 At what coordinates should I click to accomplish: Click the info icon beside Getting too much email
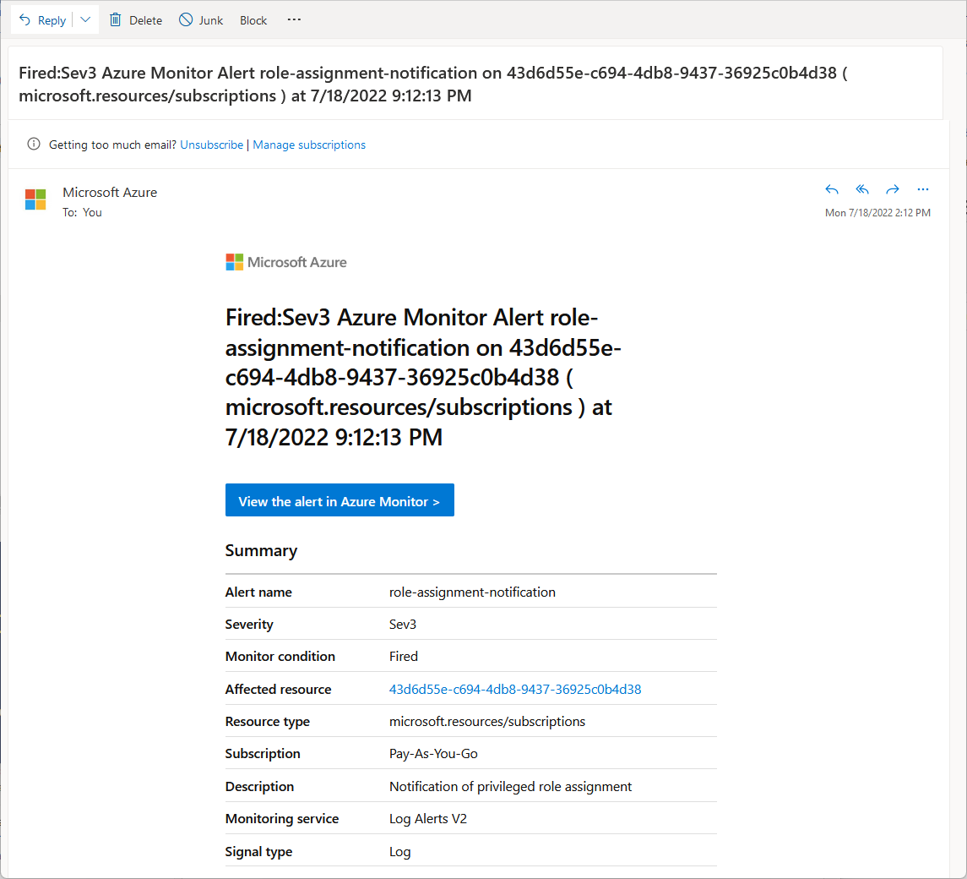tap(34, 144)
